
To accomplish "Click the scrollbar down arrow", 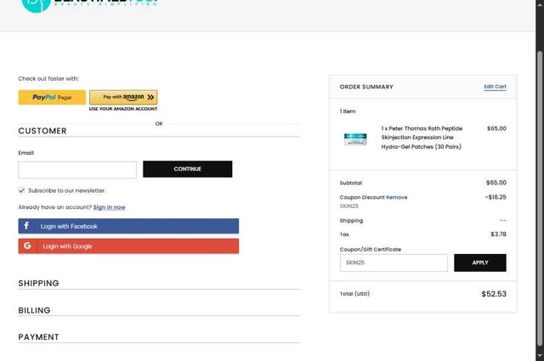I will 540,357.
